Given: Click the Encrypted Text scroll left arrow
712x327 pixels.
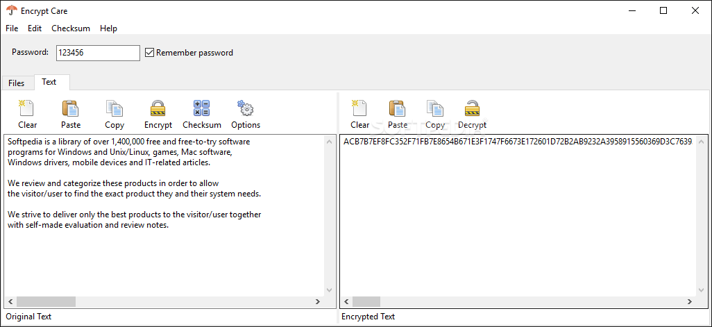Looking at the screenshot, I should pyautogui.click(x=346, y=301).
